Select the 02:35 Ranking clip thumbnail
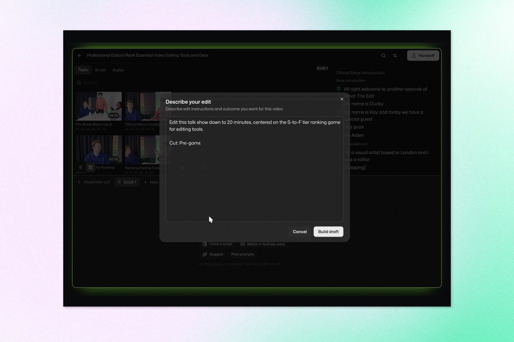This screenshot has width=514, height=342. (x=98, y=149)
